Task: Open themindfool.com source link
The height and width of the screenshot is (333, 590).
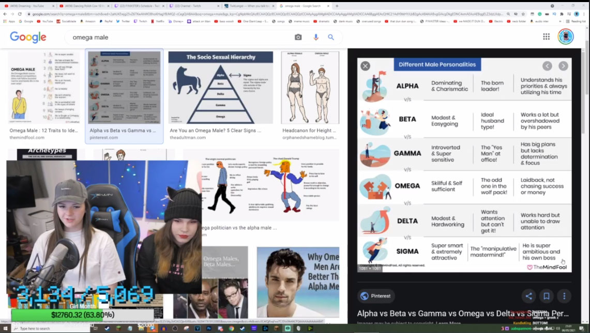Action: tap(27, 137)
